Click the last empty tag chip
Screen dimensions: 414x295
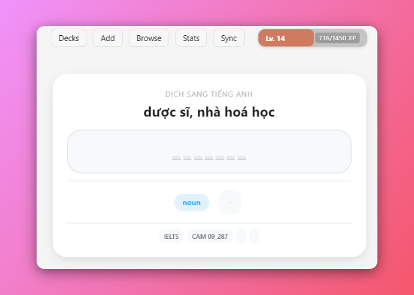pyautogui.click(x=254, y=236)
